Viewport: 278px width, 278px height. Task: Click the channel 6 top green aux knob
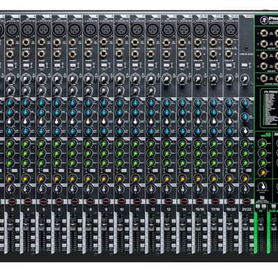(x=57, y=144)
